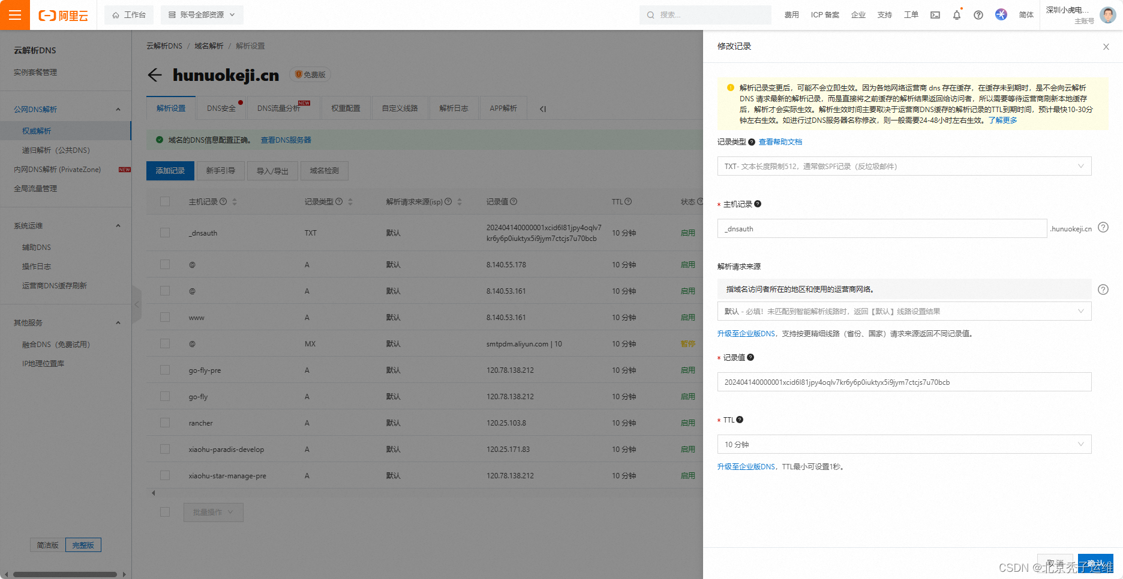This screenshot has width=1123, height=579.
Task: Check the _dnsauth TXT record row
Action: tap(165, 233)
